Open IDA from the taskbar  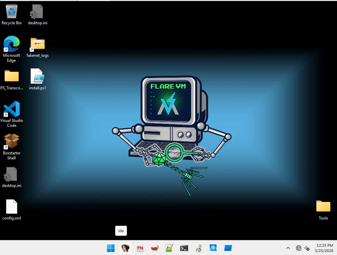126,248
